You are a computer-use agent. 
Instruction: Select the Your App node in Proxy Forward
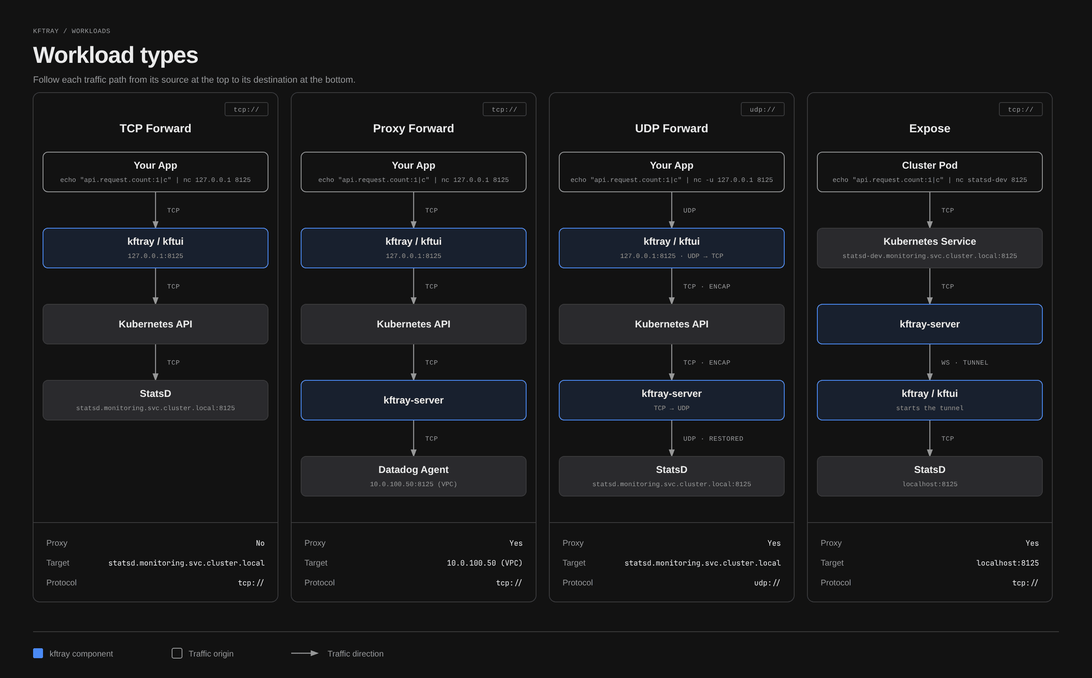(413, 172)
